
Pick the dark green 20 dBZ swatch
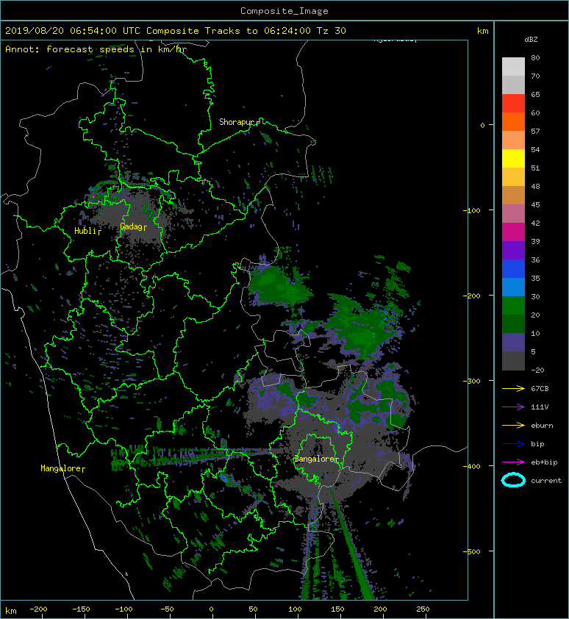coord(513,324)
